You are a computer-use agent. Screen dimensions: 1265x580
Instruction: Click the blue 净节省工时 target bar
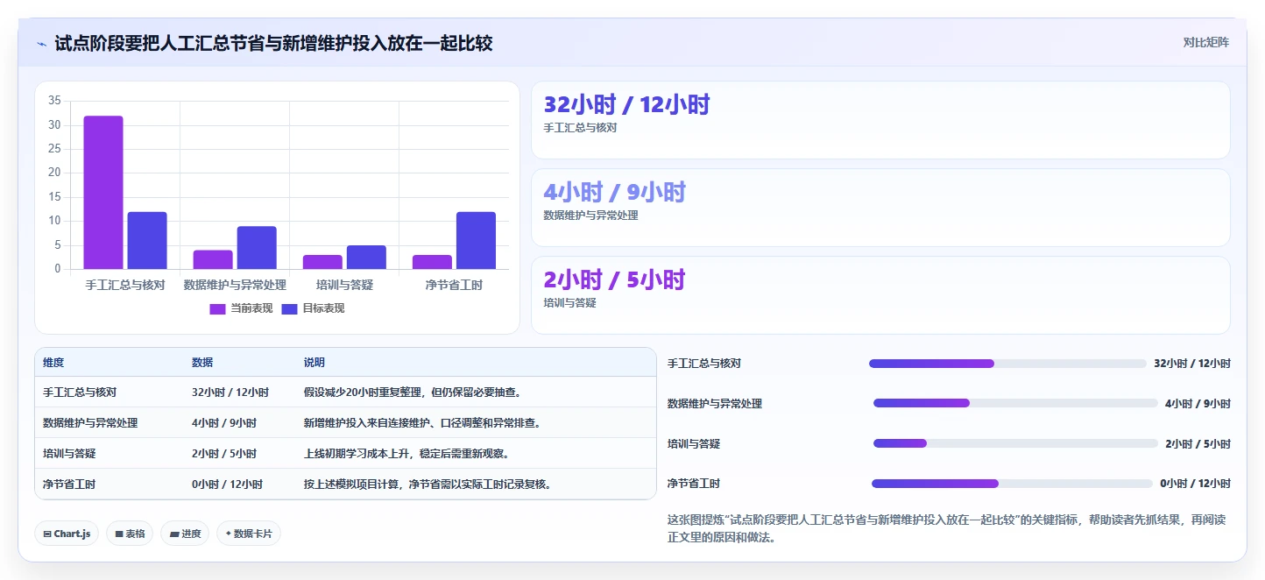point(476,240)
